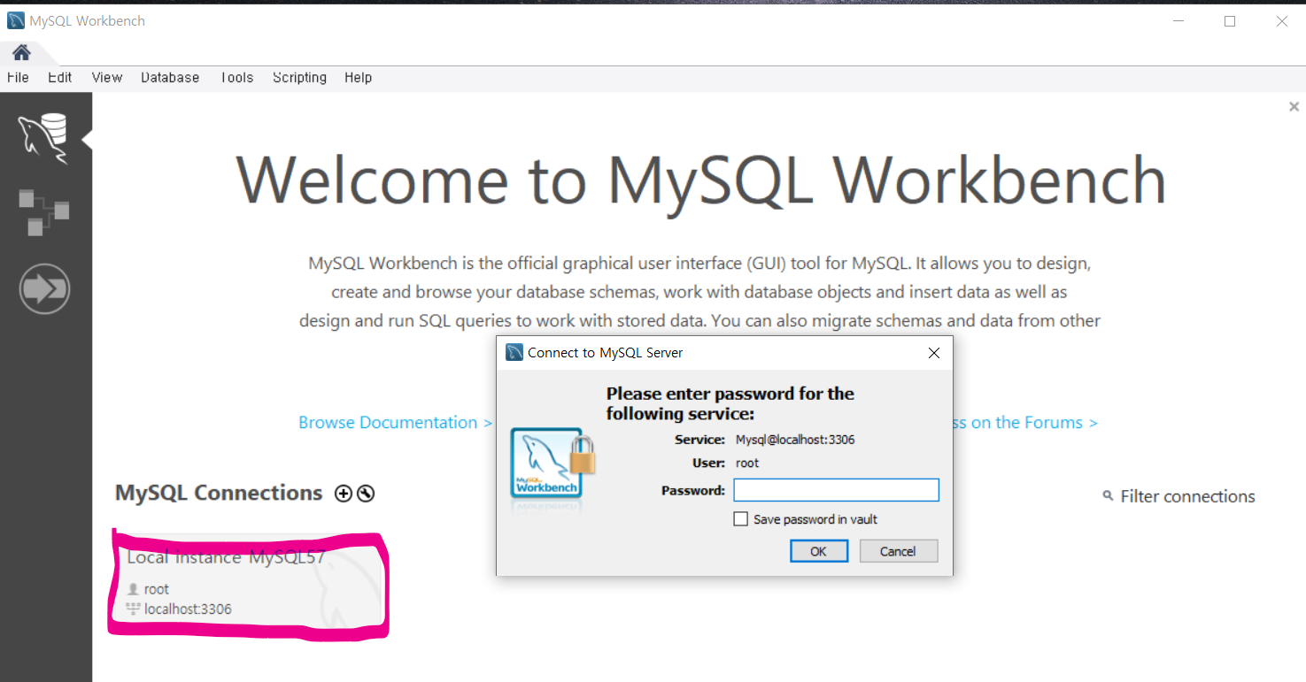Click the MySQL Workbench title bar app icon
Viewport: 1306px width, 682px height.
click(x=16, y=20)
